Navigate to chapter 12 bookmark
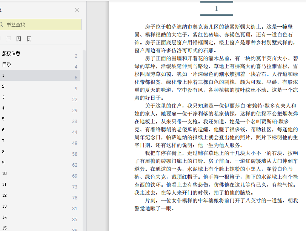This screenshot has height=231, width=306. [x=40, y=195]
